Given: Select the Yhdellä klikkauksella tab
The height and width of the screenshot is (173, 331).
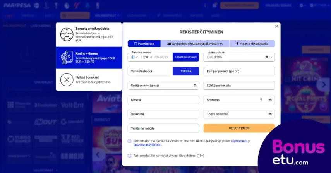Looking at the screenshot, I should tap(252, 44).
